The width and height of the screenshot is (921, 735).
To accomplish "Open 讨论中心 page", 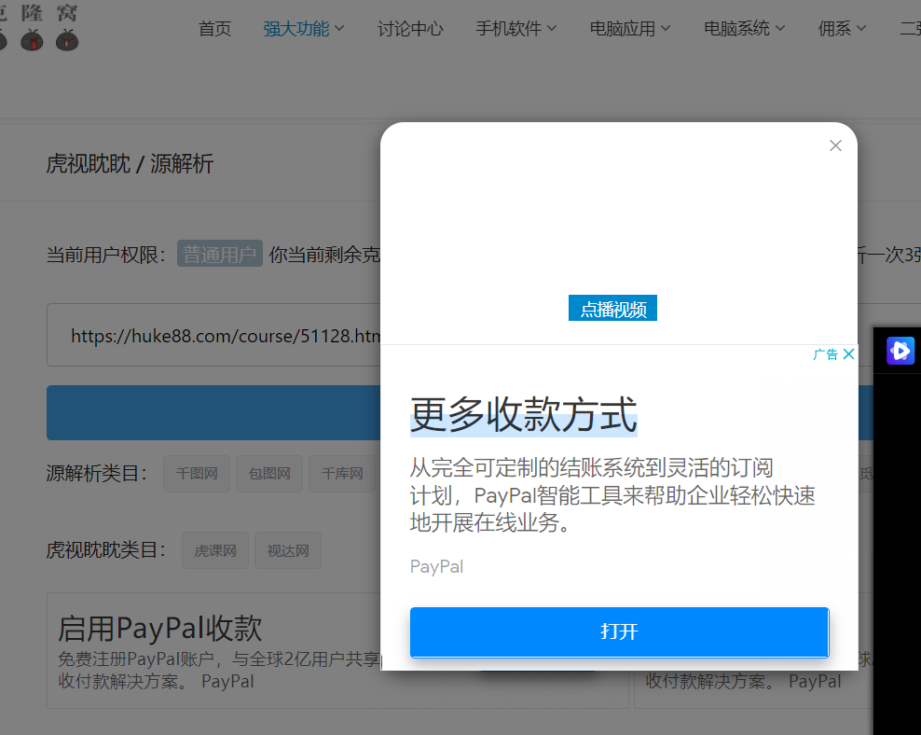I will click(x=410, y=28).
